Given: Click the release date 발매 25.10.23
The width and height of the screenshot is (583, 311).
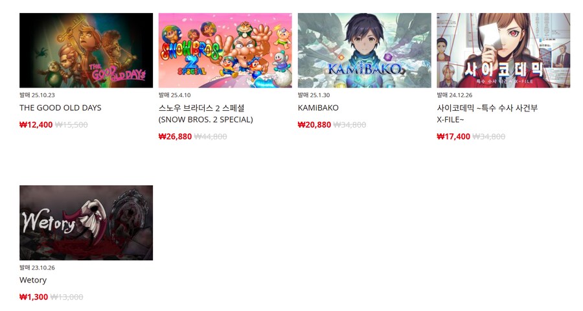Looking at the screenshot, I should [37, 95].
